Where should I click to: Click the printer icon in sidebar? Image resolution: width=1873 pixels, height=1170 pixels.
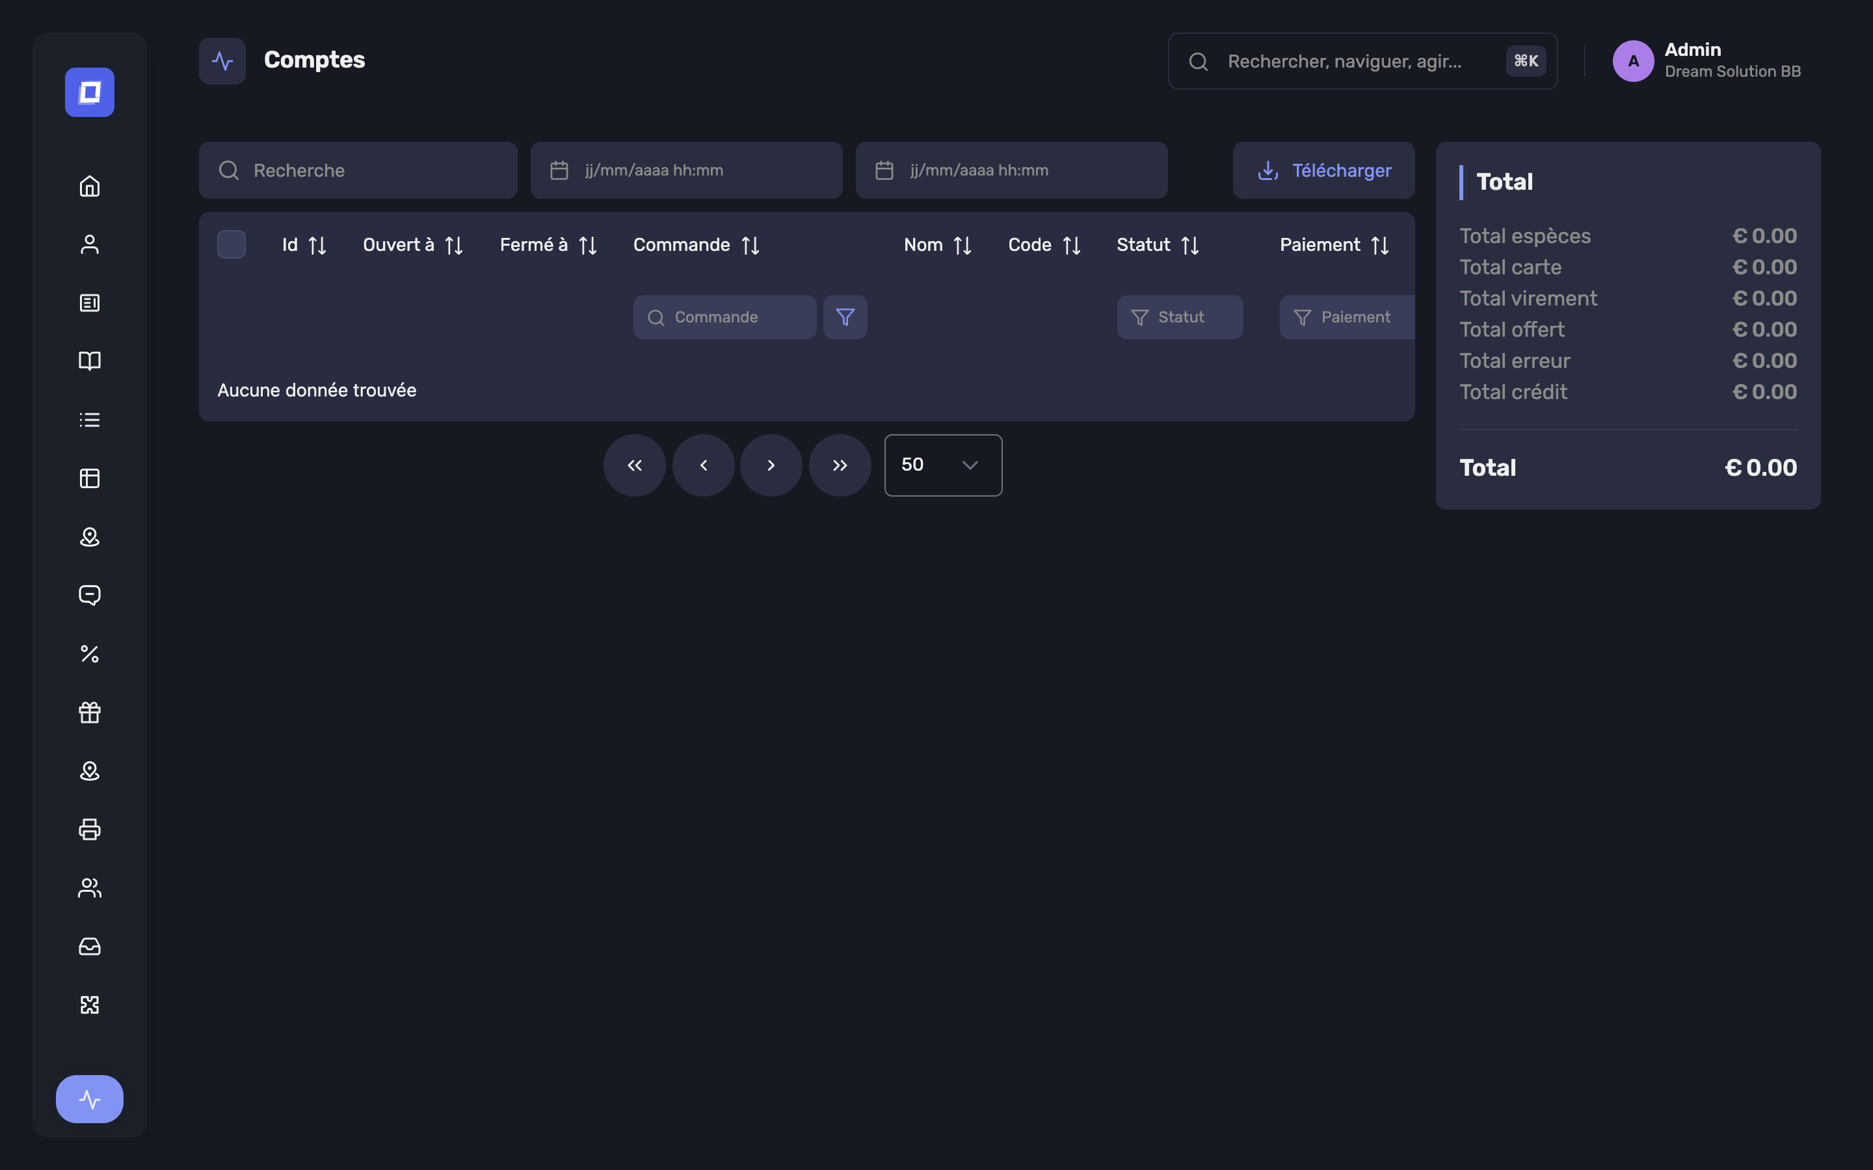90,829
